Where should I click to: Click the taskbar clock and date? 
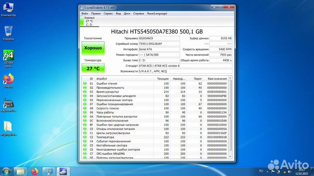click(x=302, y=172)
